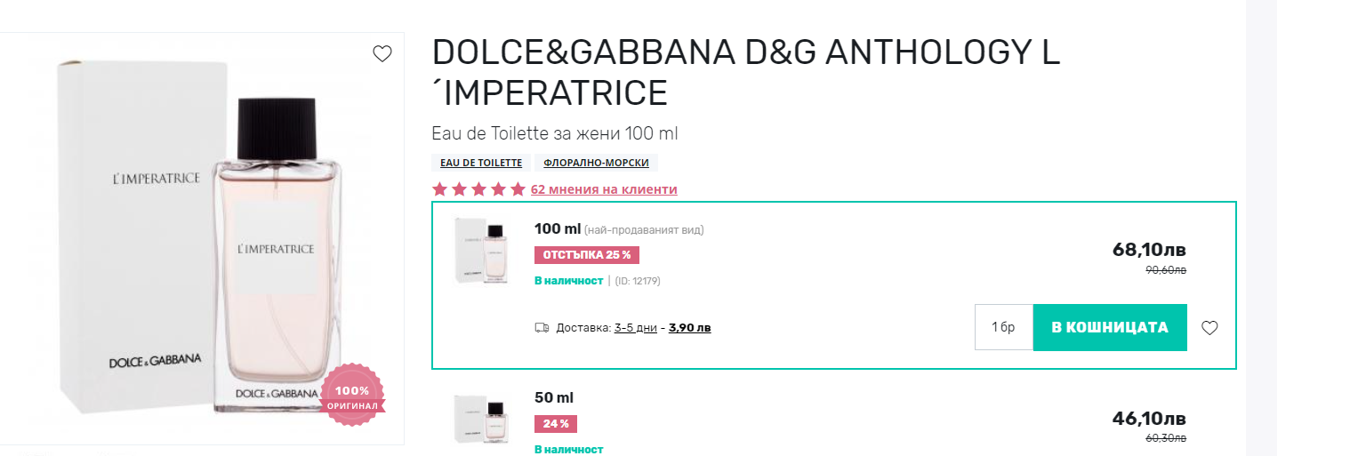Click the 100% ОРИГИНАЛ badge

[x=352, y=394]
